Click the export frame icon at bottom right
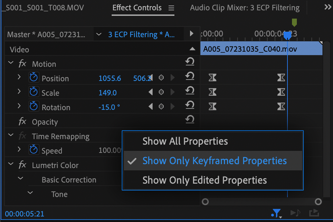This screenshot has width=333, height=222. [314, 213]
